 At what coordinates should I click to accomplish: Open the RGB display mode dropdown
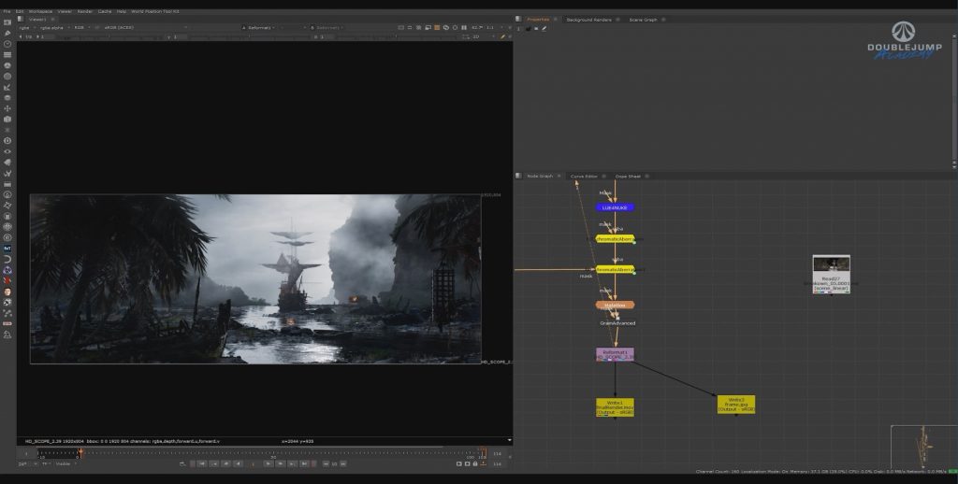(x=80, y=27)
